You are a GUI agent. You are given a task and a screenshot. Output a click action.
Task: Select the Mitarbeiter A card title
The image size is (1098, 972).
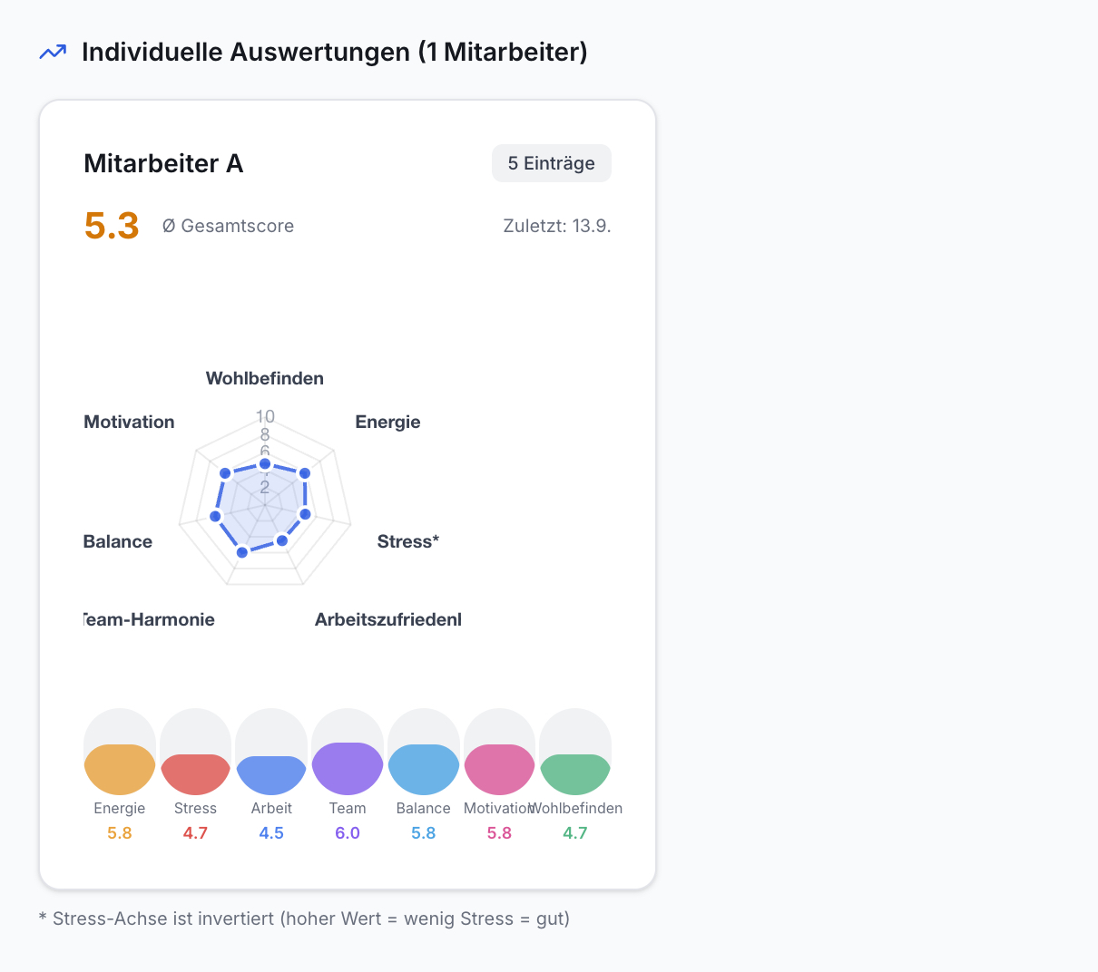click(x=163, y=163)
